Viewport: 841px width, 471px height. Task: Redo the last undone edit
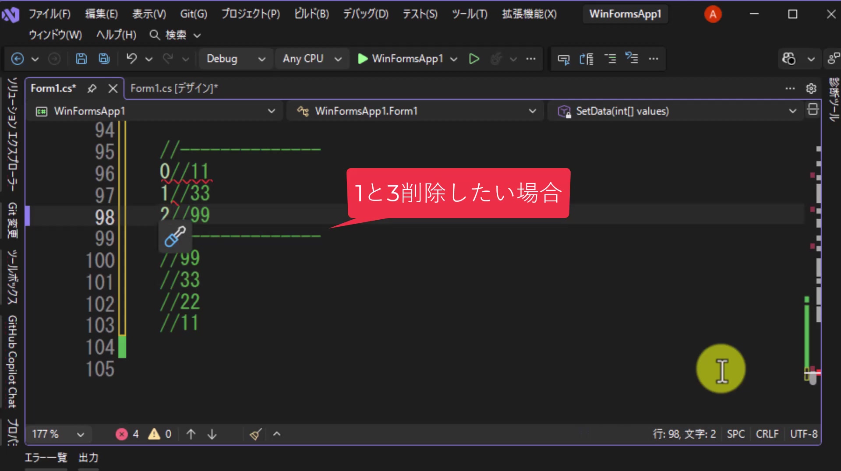pos(168,59)
